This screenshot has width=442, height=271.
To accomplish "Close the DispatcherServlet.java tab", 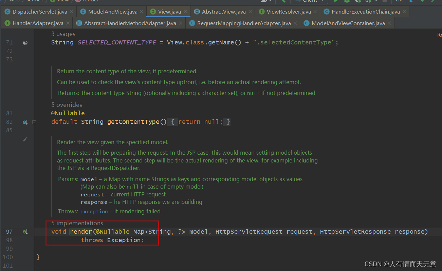I will (x=72, y=12).
